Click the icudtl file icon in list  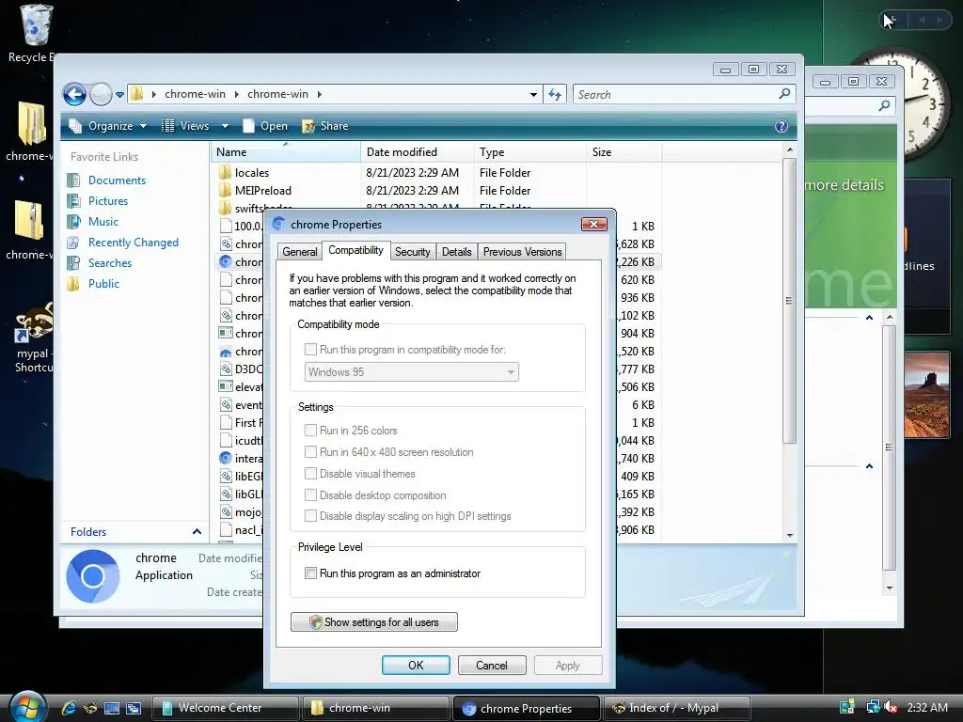(226, 440)
